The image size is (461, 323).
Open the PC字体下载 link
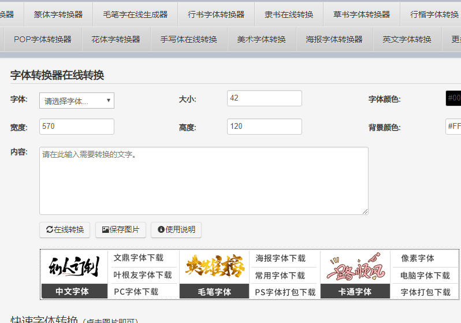coord(136,292)
